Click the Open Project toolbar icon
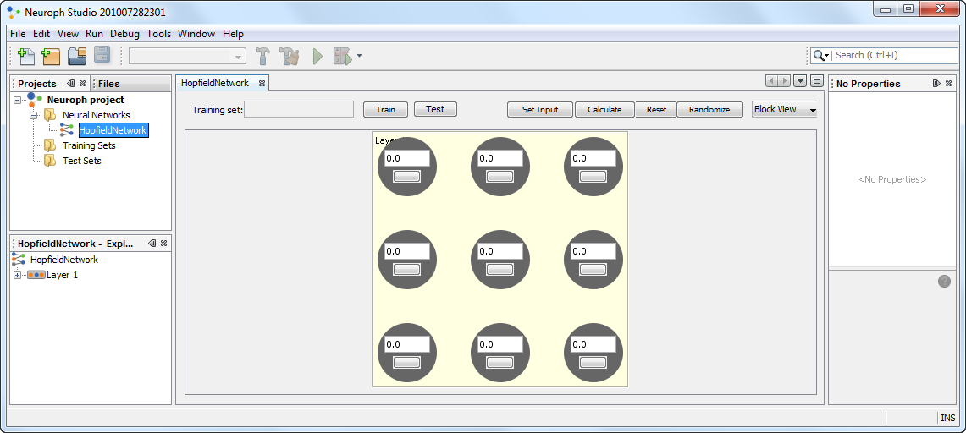966x433 pixels. (77, 56)
